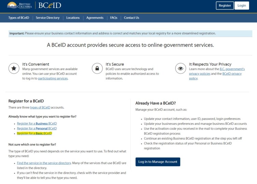
Task: Click Already know what type you want text
Action: [42, 117]
